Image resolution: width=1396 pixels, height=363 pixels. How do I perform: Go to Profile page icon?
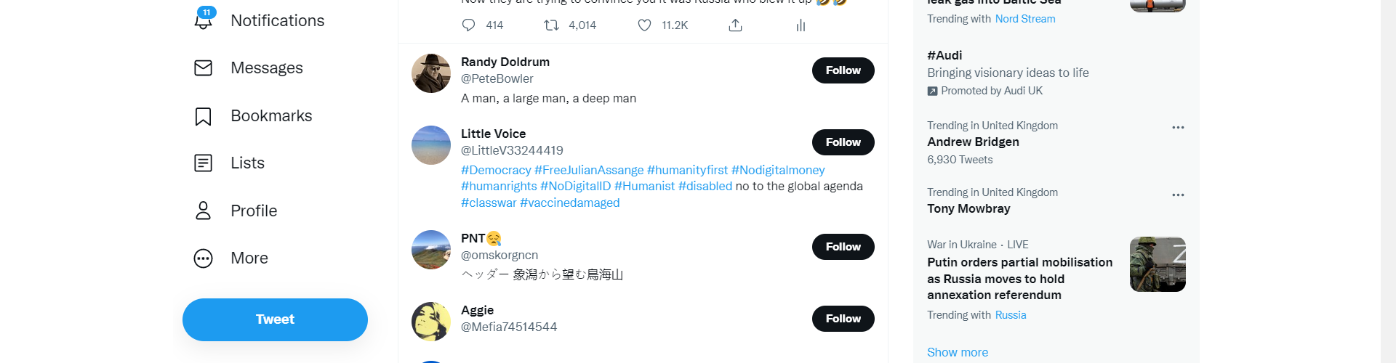204,211
